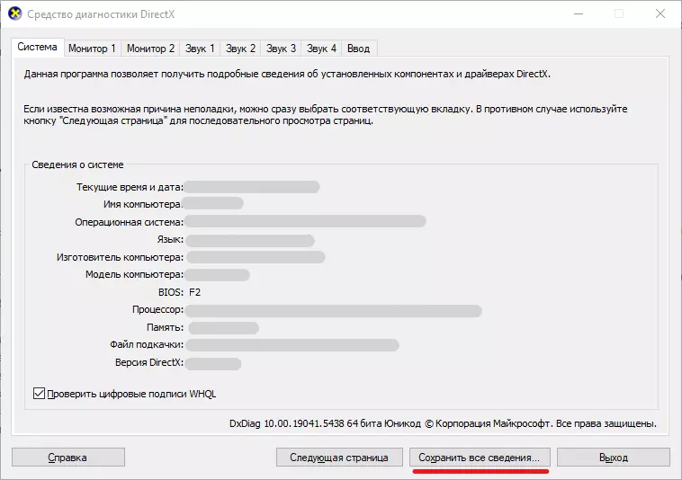Viewport: 682px width, 480px height.
Task: Minimize the DirectX diagnostic window
Action: pos(579,13)
